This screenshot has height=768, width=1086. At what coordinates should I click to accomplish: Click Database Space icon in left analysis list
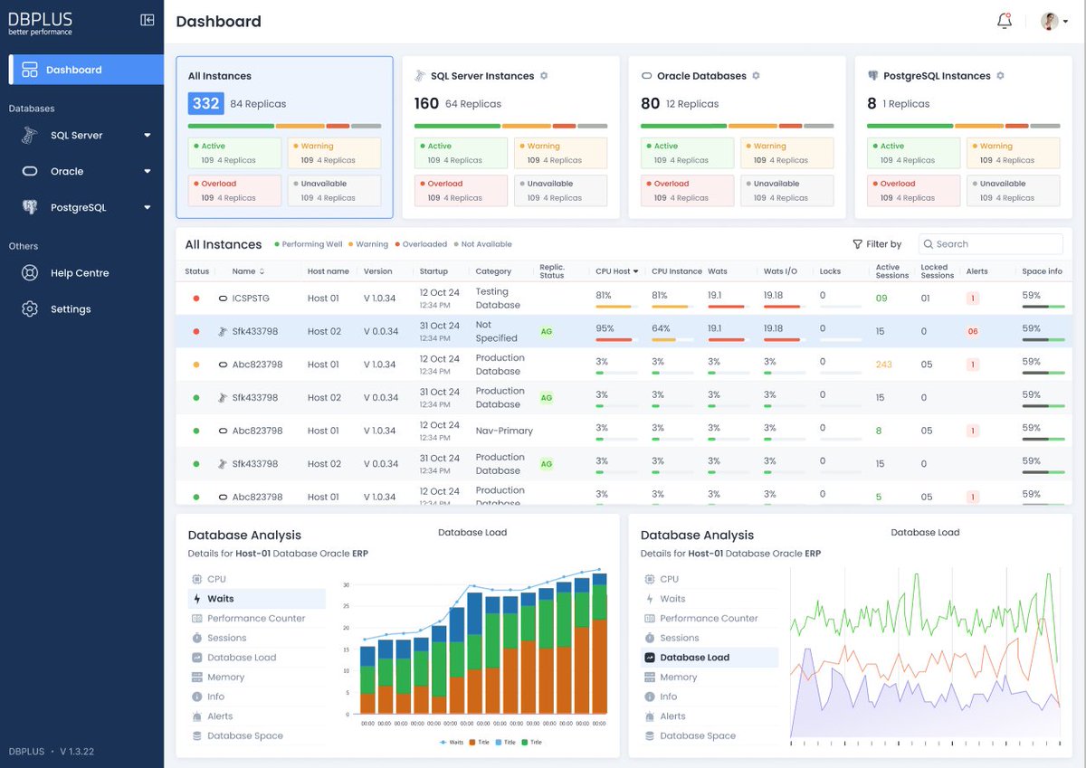(x=197, y=736)
